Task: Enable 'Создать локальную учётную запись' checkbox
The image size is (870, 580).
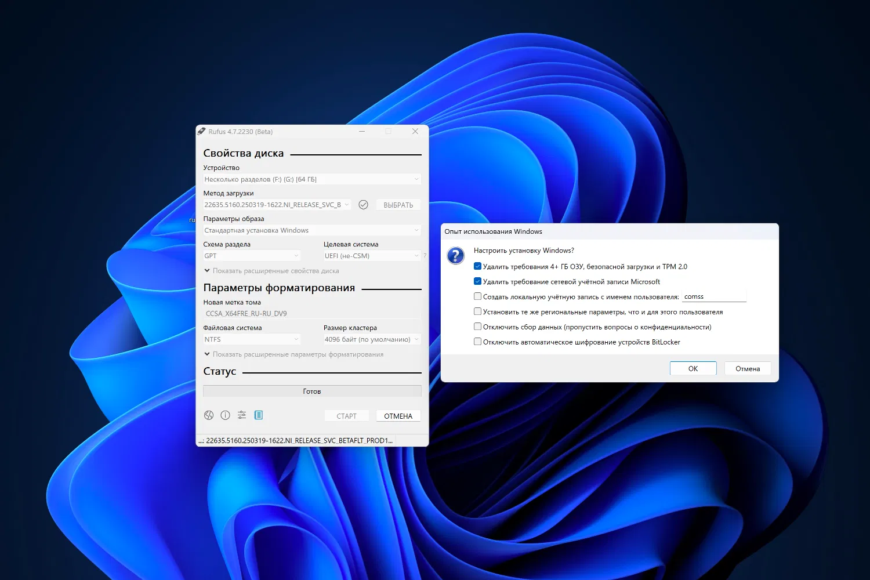Action: 477,296
